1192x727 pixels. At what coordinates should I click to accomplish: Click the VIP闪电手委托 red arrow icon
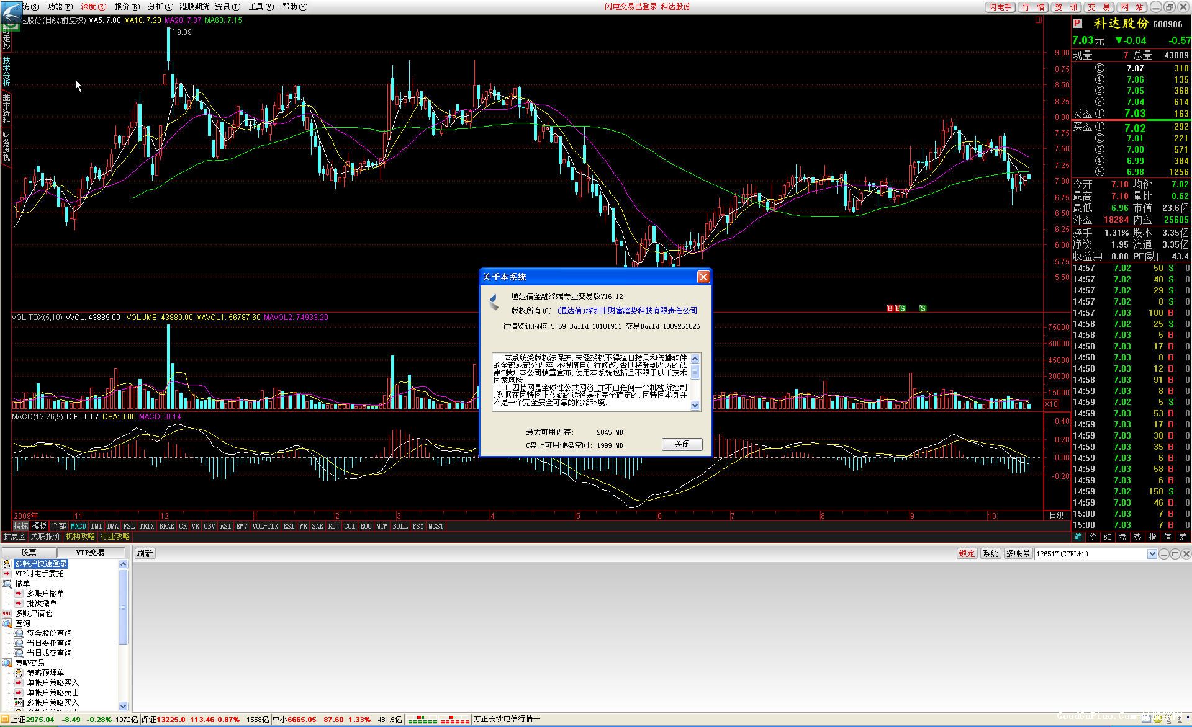[x=7, y=574]
